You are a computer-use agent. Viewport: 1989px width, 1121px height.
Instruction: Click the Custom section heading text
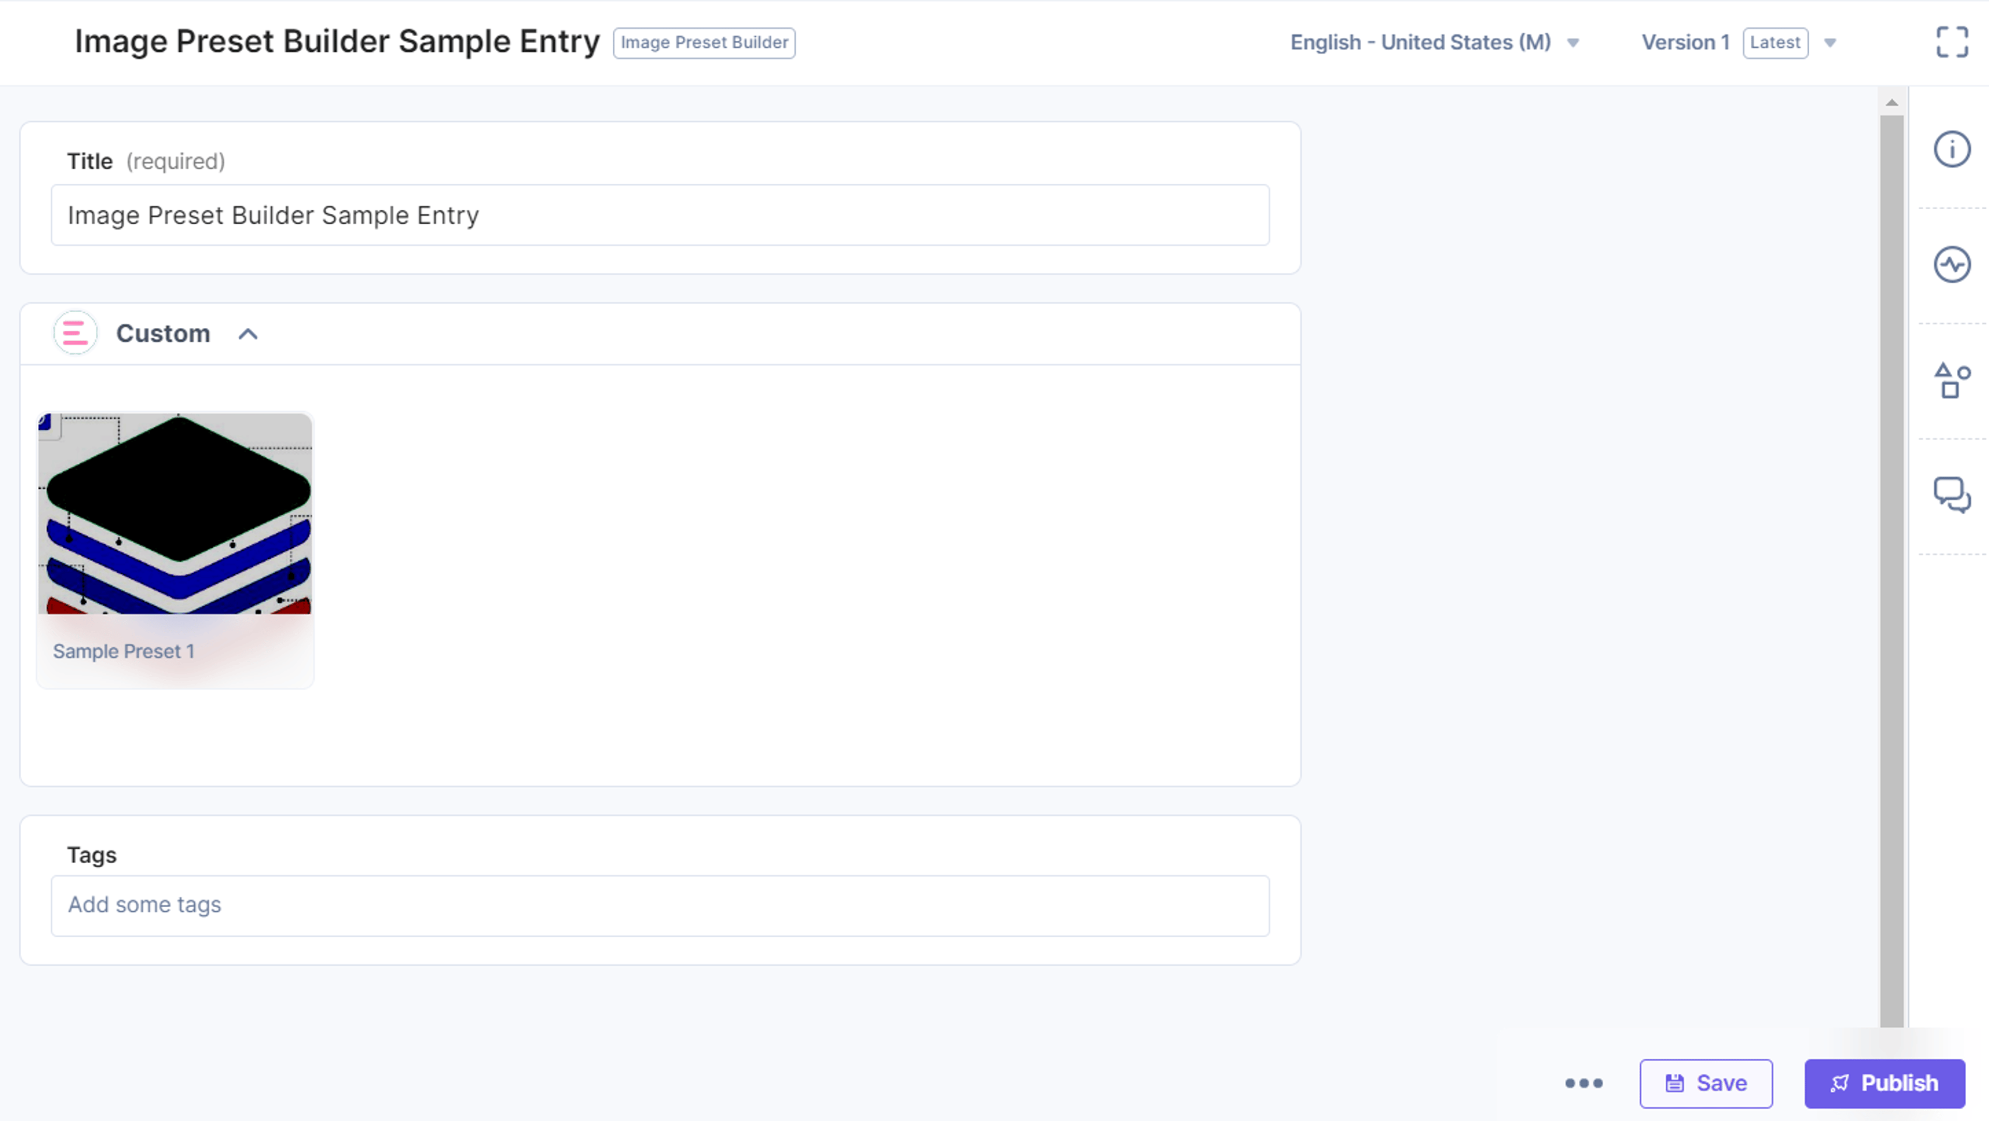point(163,333)
